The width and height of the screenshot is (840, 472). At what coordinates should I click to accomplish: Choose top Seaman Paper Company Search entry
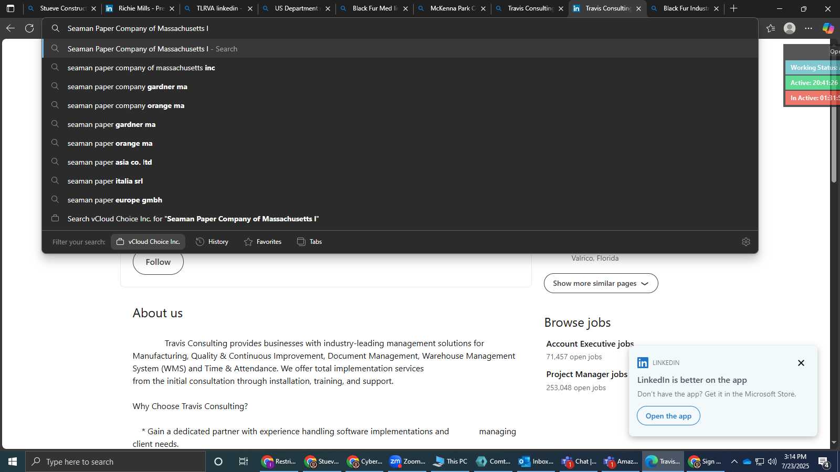400,49
